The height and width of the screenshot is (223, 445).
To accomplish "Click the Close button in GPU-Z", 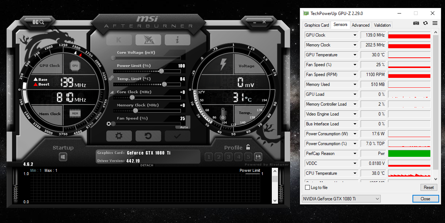I will tap(425, 199).
